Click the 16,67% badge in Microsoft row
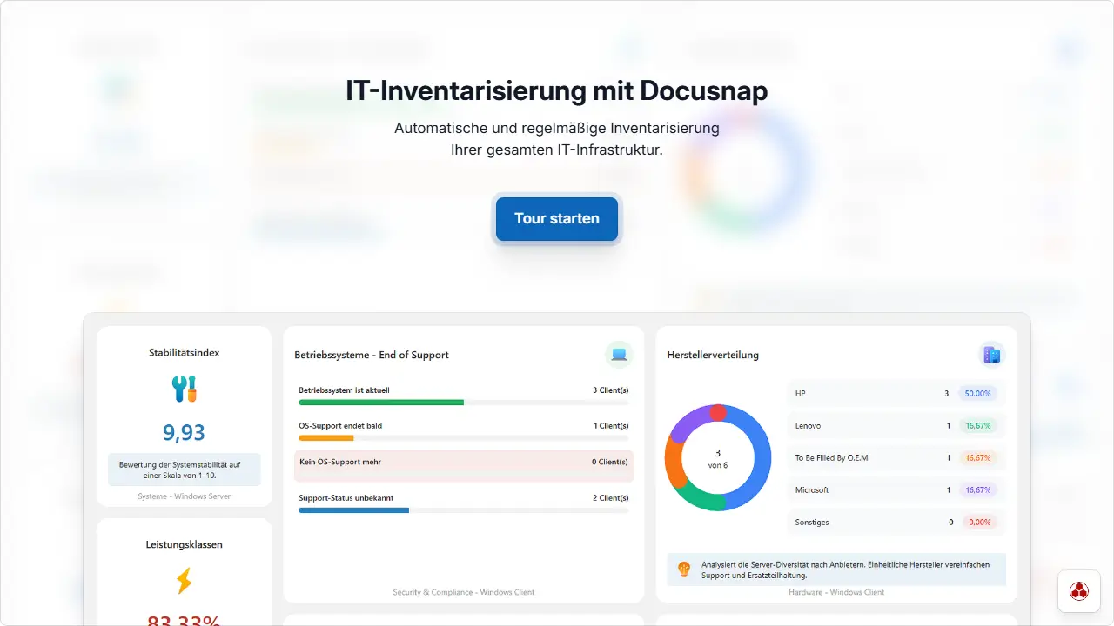The height and width of the screenshot is (626, 1114). point(978,490)
